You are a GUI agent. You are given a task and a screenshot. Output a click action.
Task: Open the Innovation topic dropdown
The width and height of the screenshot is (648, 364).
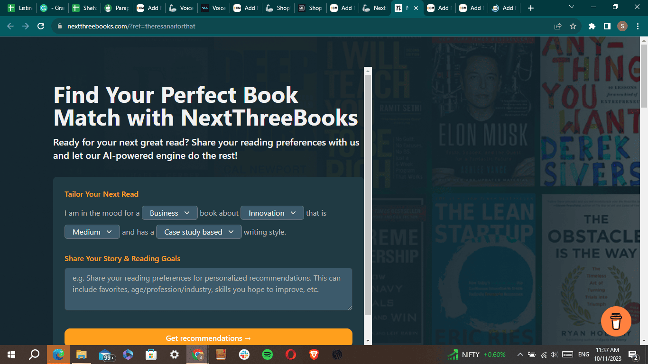click(x=272, y=213)
